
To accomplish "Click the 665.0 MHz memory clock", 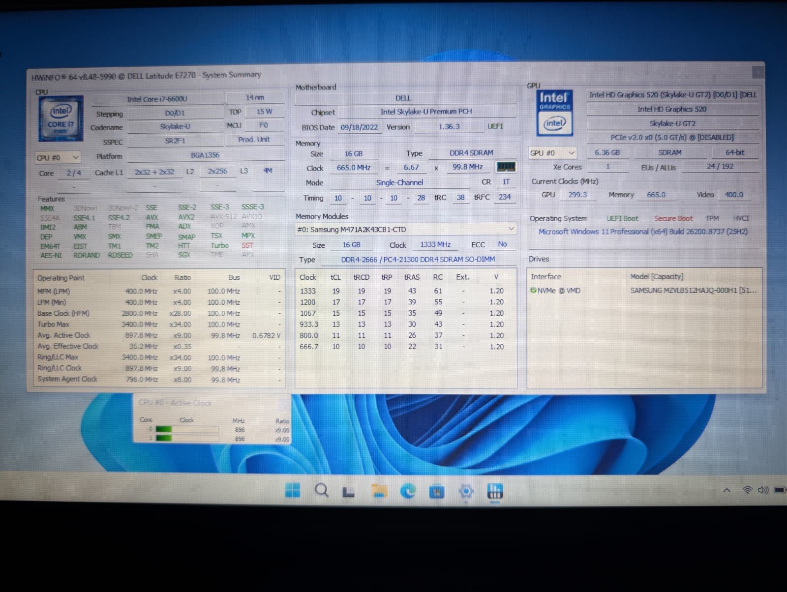I will coord(354,168).
